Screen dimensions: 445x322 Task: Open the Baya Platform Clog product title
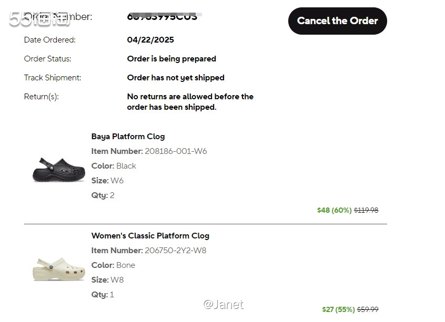(128, 137)
